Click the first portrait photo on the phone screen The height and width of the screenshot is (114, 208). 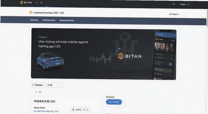157,46
